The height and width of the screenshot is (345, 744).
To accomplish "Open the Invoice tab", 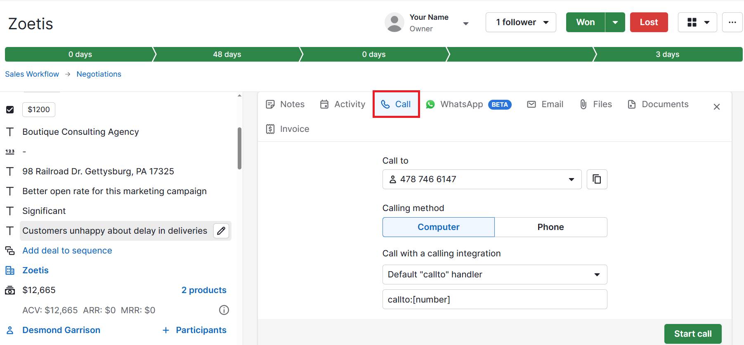I will coord(287,129).
